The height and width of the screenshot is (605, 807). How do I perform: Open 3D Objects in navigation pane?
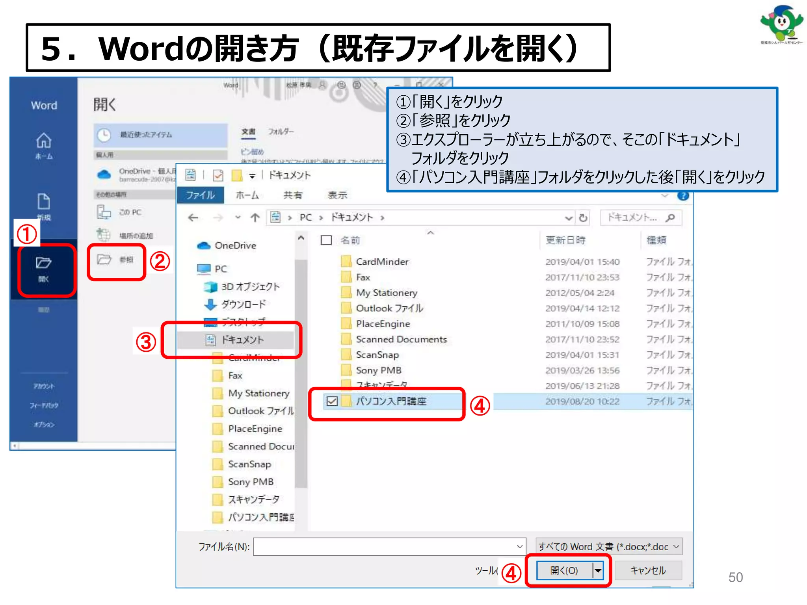[242, 287]
